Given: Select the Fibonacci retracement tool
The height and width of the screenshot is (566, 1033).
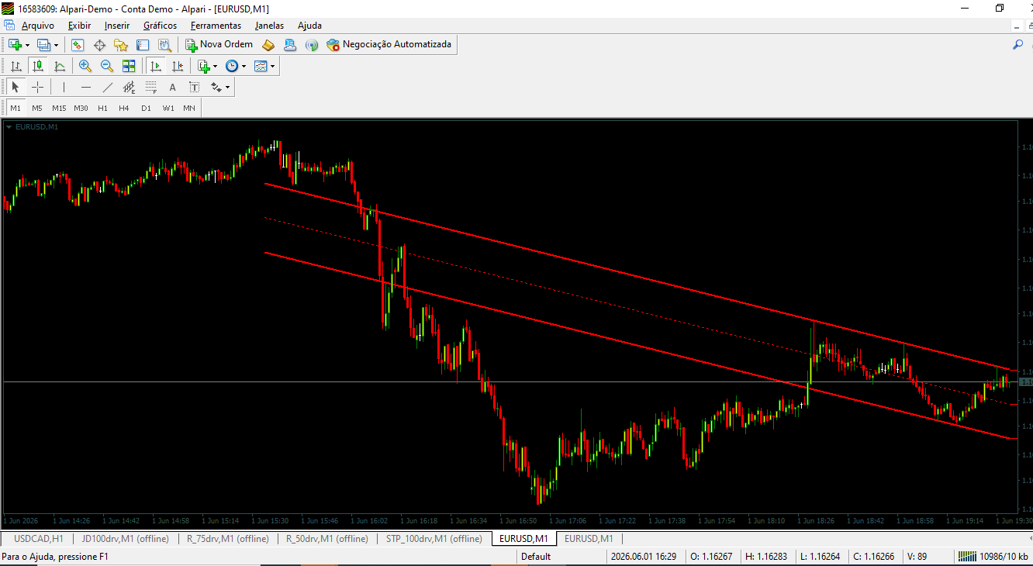Looking at the screenshot, I should [x=150, y=87].
